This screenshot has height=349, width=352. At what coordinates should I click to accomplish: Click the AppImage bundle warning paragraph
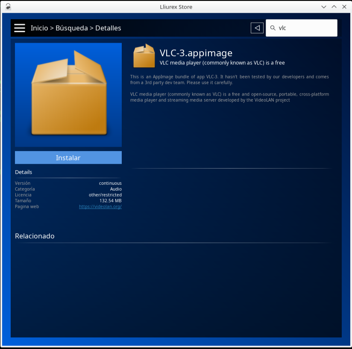click(x=229, y=80)
